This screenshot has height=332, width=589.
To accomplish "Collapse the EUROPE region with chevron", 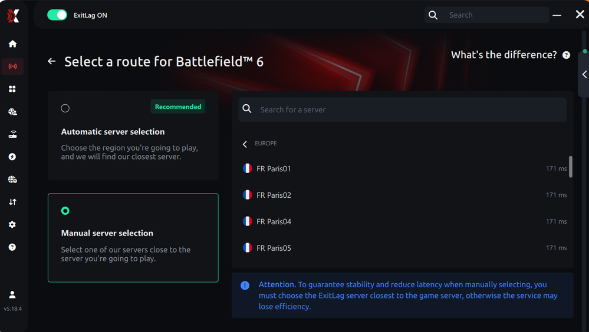I will [245, 144].
